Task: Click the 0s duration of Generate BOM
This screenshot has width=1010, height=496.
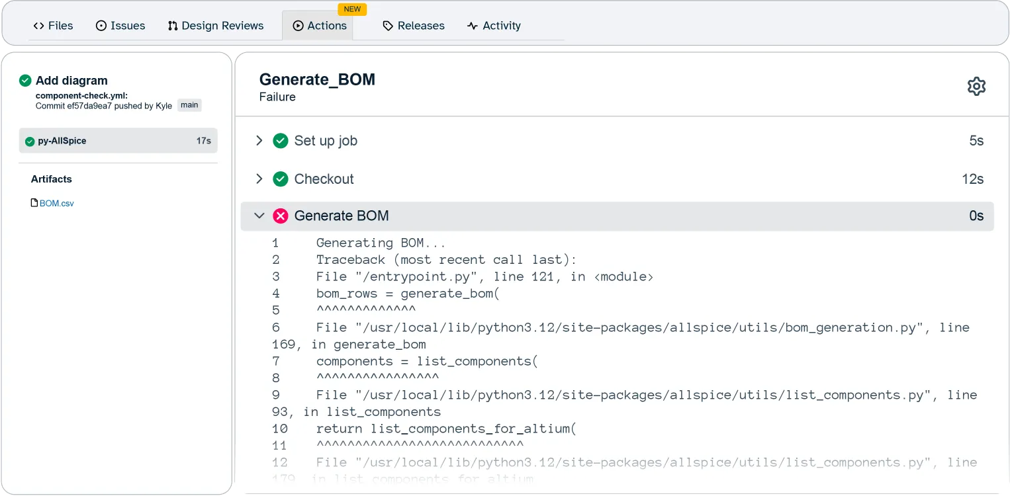Action: coord(976,216)
